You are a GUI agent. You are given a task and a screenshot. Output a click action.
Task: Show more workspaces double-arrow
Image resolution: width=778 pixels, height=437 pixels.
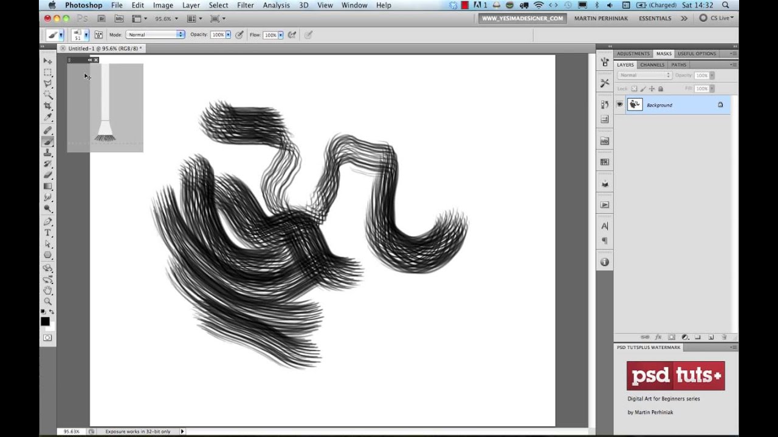click(x=684, y=18)
